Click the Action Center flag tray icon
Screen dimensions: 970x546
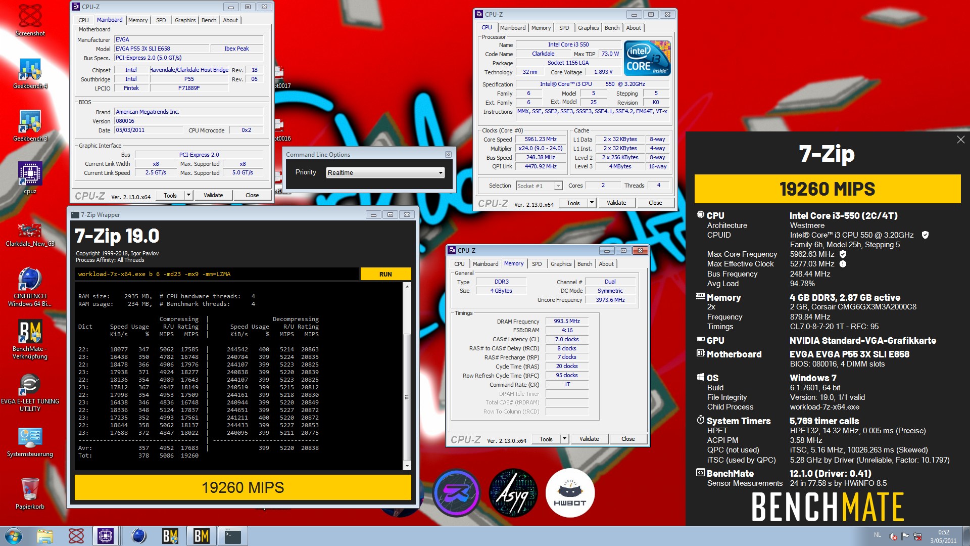click(x=905, y=536)
